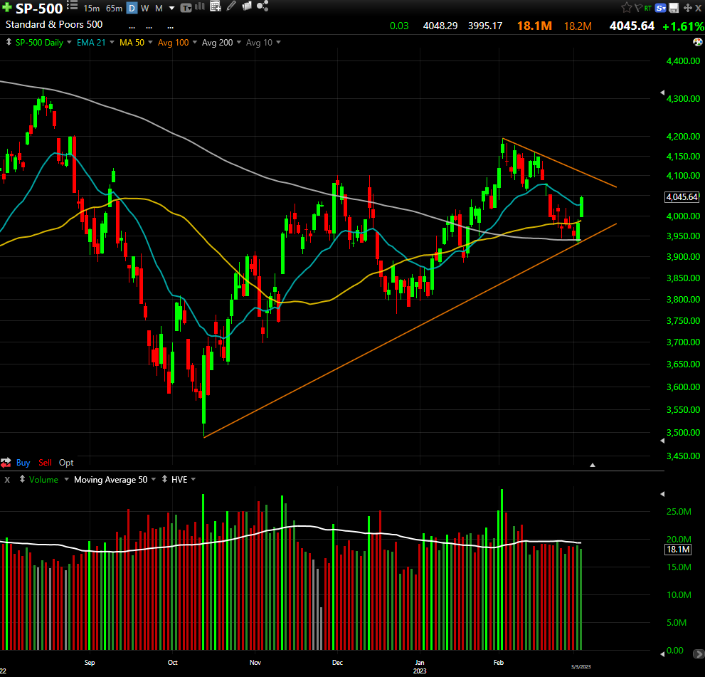Viewport: 705px width, 677px height.
Task: Click the Opt options link
Action: [66, 463]
